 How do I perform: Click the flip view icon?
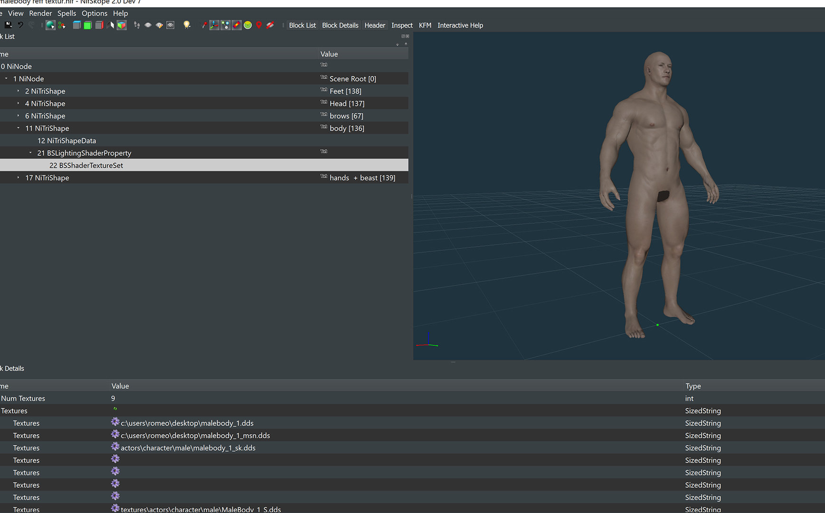tap(111, 25)
